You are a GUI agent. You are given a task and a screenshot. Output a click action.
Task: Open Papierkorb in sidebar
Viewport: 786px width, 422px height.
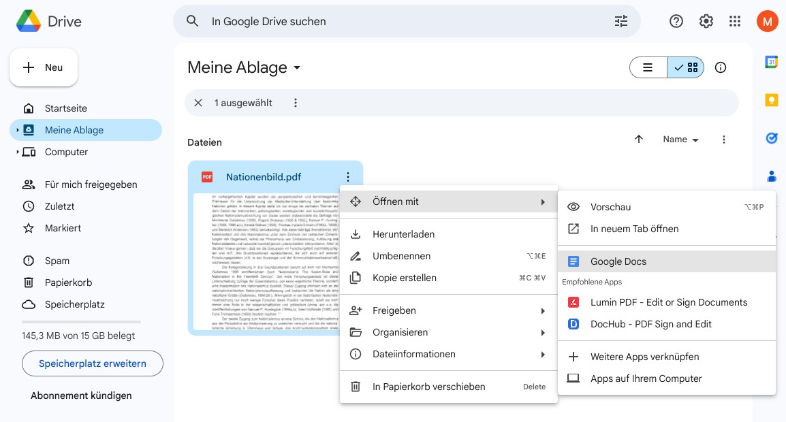pos(86,282)
